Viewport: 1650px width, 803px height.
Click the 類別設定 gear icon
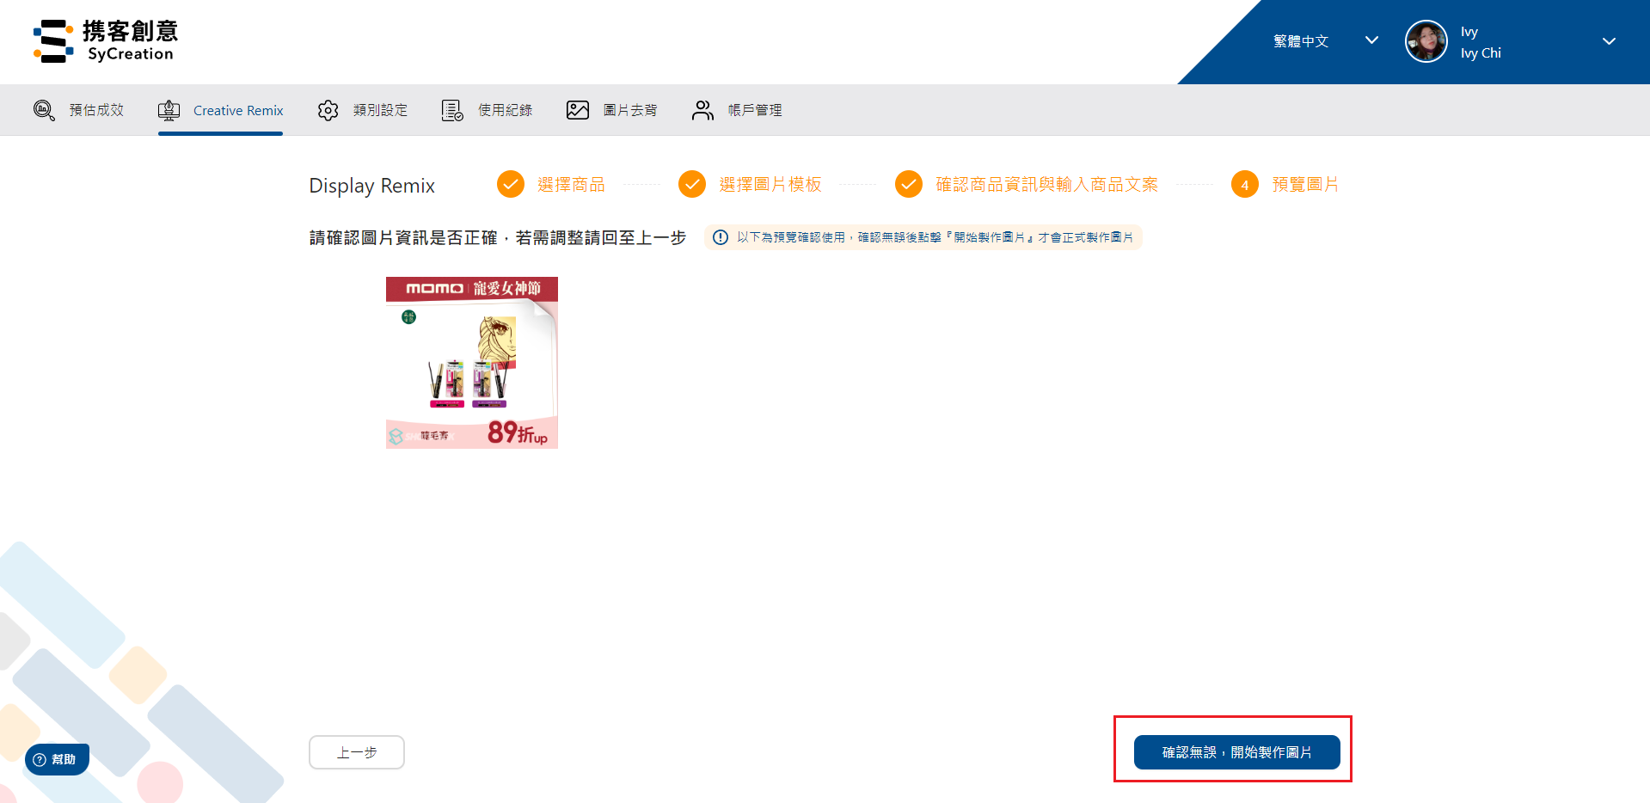328,110
